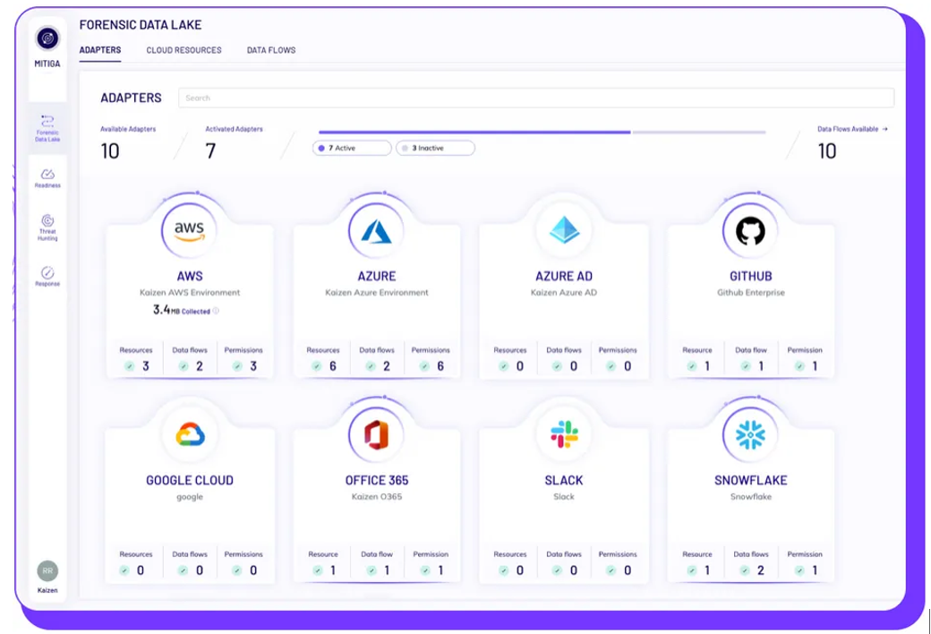Toggle the 3 Inactive filter pill
The width and height of the screenshot is (931, 634).
[x=435, y=148]
